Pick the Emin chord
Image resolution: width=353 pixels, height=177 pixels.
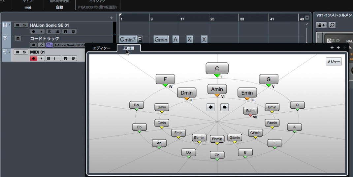247,93
